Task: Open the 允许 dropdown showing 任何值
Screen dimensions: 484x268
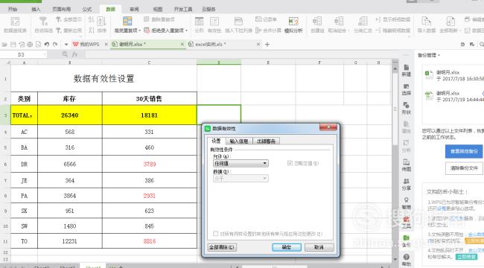Action: [241, 163]
